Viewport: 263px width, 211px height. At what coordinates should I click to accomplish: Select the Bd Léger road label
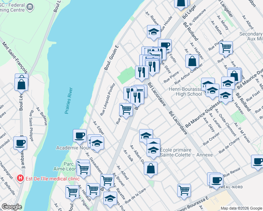(x=189, y=12)
